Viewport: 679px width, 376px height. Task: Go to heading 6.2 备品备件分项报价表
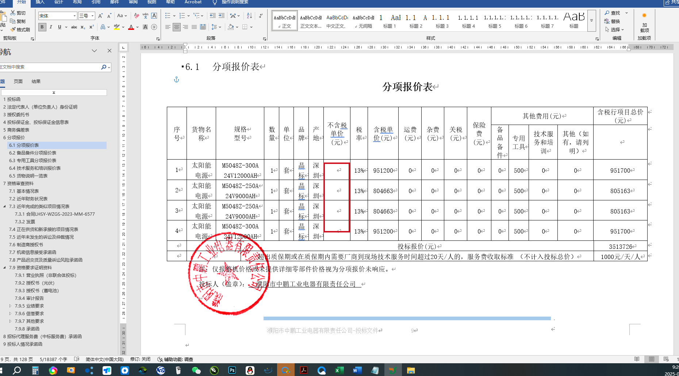pyautogui.click(x=33, y=153)
